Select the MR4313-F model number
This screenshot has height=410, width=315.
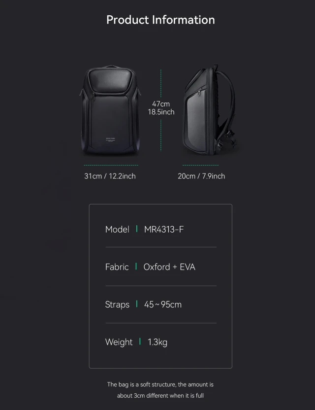164,229
